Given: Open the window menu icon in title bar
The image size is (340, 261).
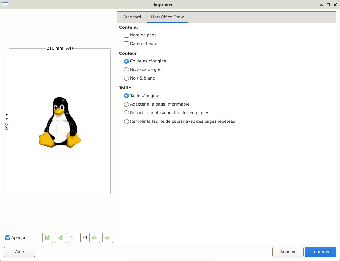Looking at the screenshot, I should [5, 5].
